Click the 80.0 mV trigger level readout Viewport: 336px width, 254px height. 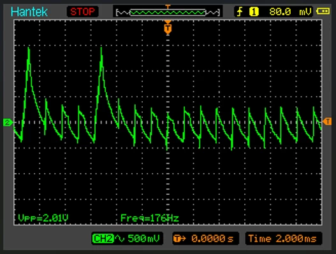[x=290, y=11]
